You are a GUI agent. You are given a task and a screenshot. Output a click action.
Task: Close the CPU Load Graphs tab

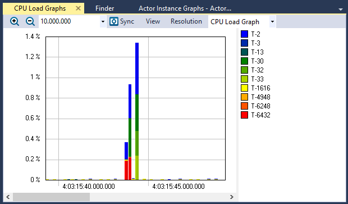tap(78, 8)
